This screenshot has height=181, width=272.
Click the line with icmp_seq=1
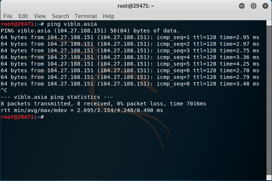point(130,37)
